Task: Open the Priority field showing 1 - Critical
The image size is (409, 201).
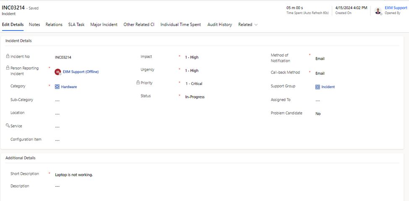Action: (x=194, y=84)
